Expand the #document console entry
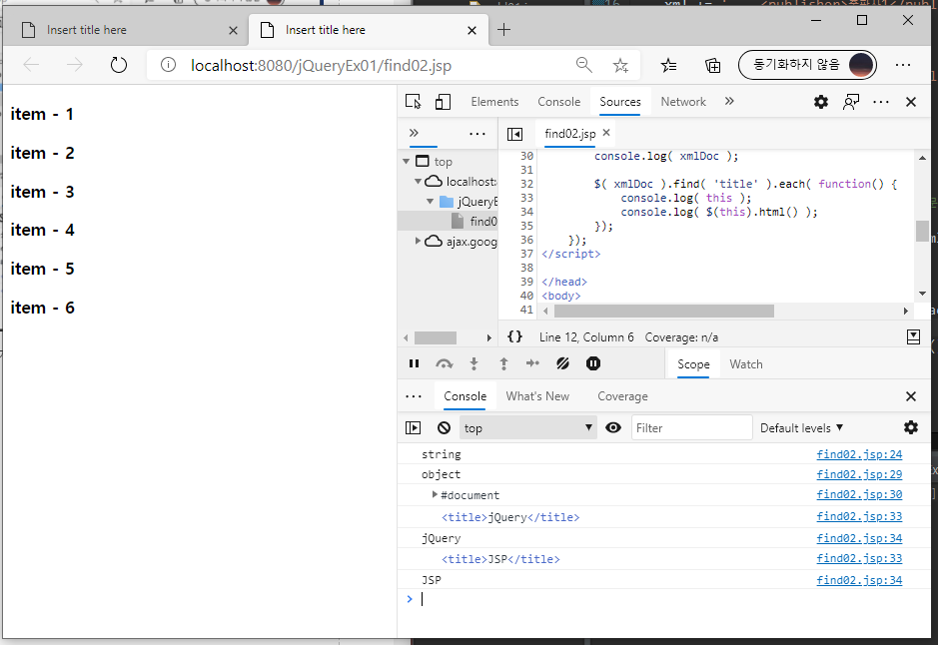The width and height of the screenshot is (938, 645). coord(435,494)
